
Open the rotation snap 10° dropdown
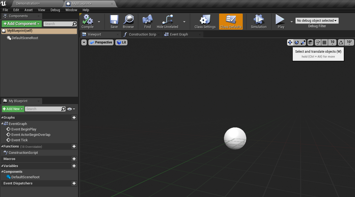[x=349, y=42]
